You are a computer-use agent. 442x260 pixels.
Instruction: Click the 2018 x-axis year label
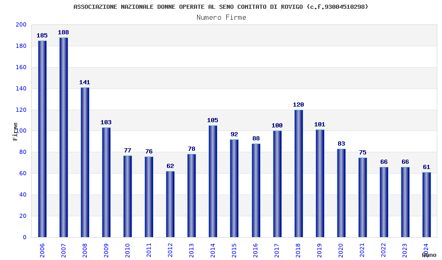(x=298, y=251)
